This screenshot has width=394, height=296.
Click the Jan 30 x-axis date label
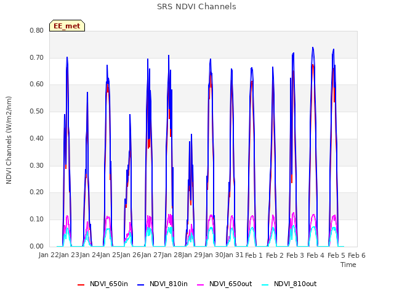[213, 255]
